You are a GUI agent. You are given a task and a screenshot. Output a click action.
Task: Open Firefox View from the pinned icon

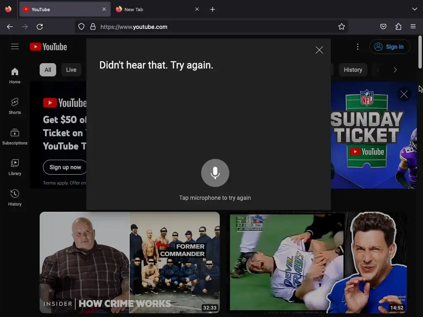click(x=8, y=9)
